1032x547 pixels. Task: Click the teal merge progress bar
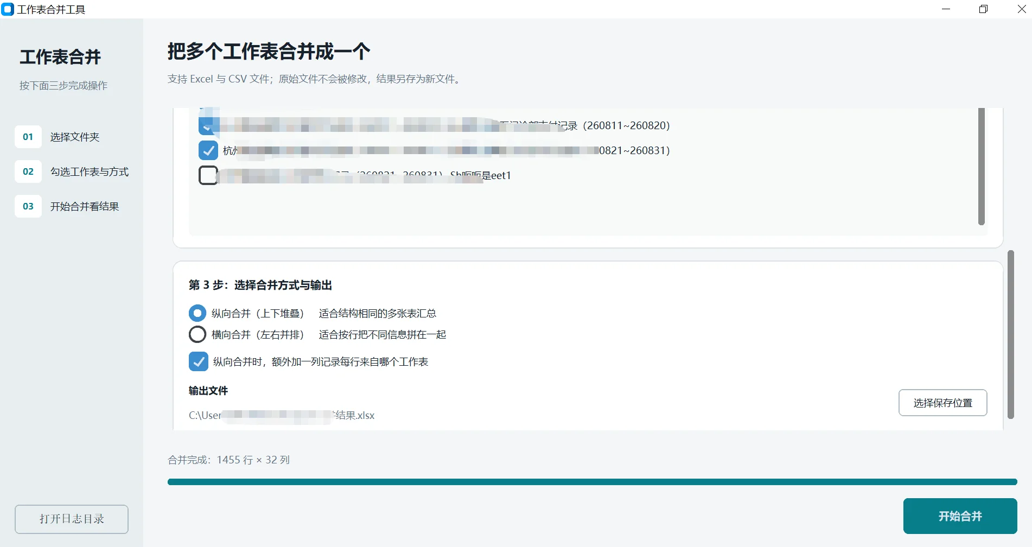tap(592, 482)
